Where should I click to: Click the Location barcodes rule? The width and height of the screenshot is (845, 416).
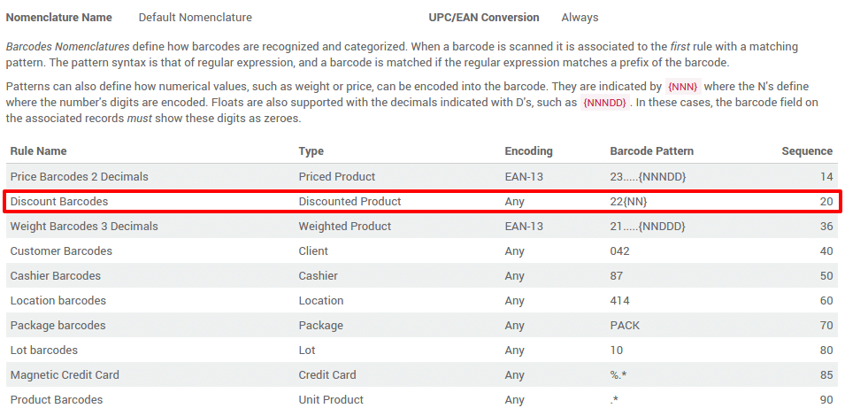58,301
